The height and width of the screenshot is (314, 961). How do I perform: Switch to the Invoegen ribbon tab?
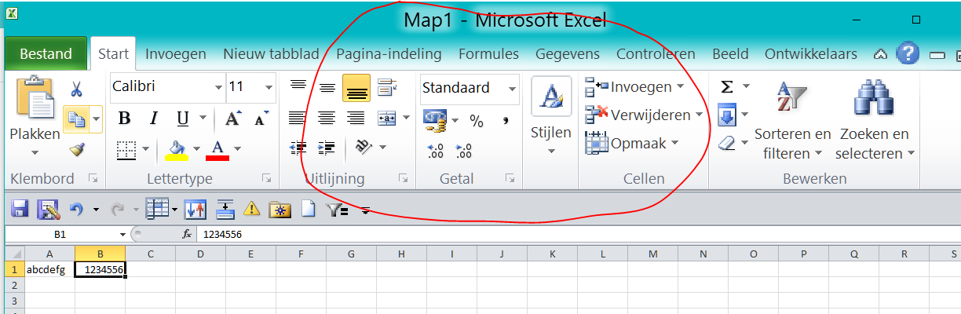point(176,54)
